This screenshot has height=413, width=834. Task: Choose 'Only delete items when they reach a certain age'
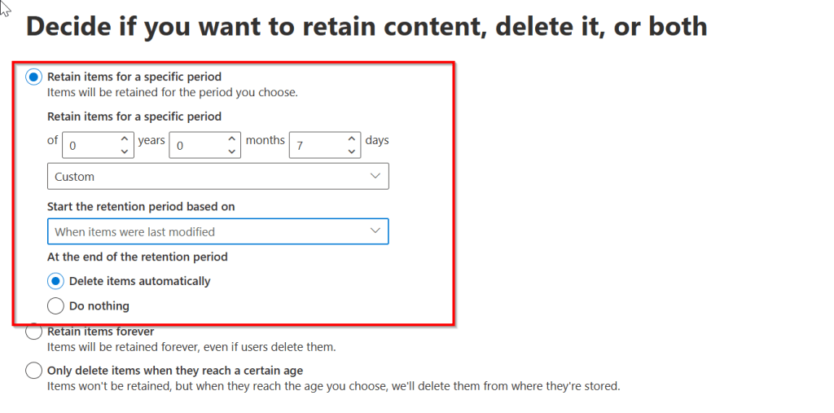[x=33, y=371]
